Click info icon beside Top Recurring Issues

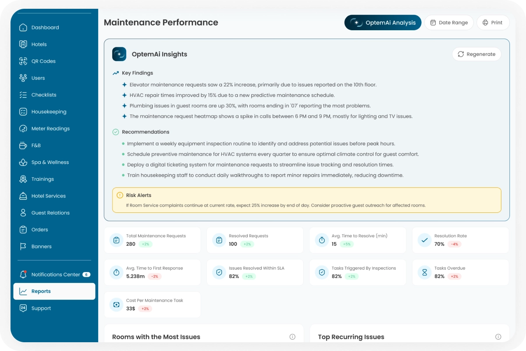pos(498,337)
